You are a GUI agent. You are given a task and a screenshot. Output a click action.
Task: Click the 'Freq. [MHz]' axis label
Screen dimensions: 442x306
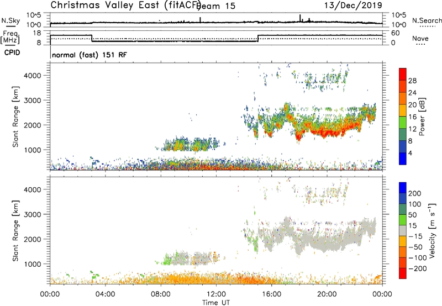point(10,38)
